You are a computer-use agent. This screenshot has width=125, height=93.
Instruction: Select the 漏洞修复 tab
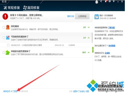tap(31, 8)
